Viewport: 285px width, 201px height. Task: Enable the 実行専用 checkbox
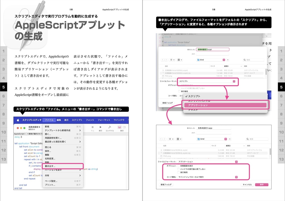178,172
